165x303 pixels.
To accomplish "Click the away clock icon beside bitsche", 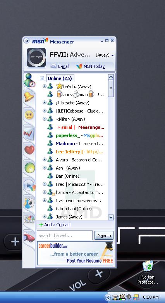I will (x=45, y=102).
